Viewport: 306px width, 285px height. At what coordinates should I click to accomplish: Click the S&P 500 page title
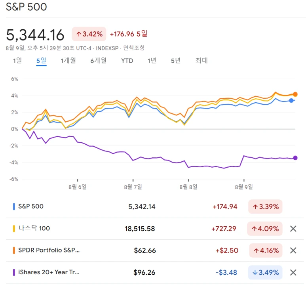[27, 7]
